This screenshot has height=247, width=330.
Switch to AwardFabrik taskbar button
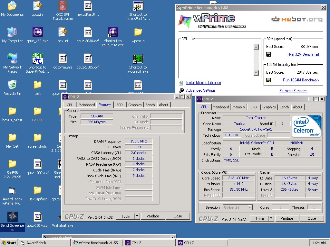click(x=44, y=243)
